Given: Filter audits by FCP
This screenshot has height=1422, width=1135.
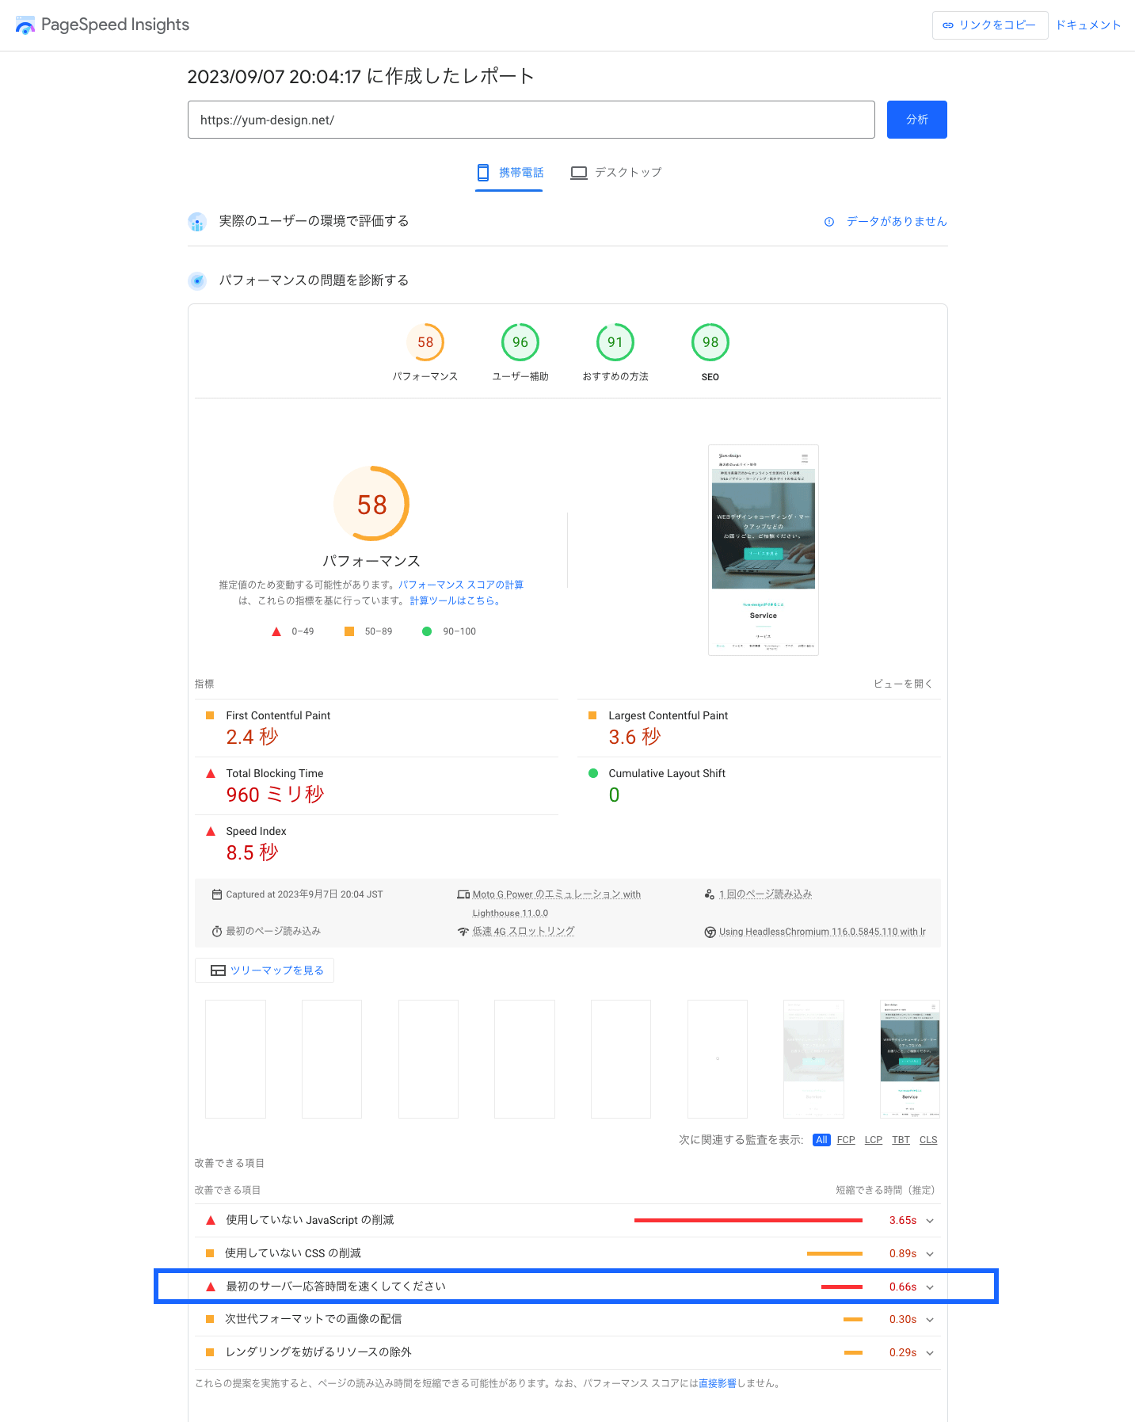Looking at the screenshot, I should (845, 1140).
